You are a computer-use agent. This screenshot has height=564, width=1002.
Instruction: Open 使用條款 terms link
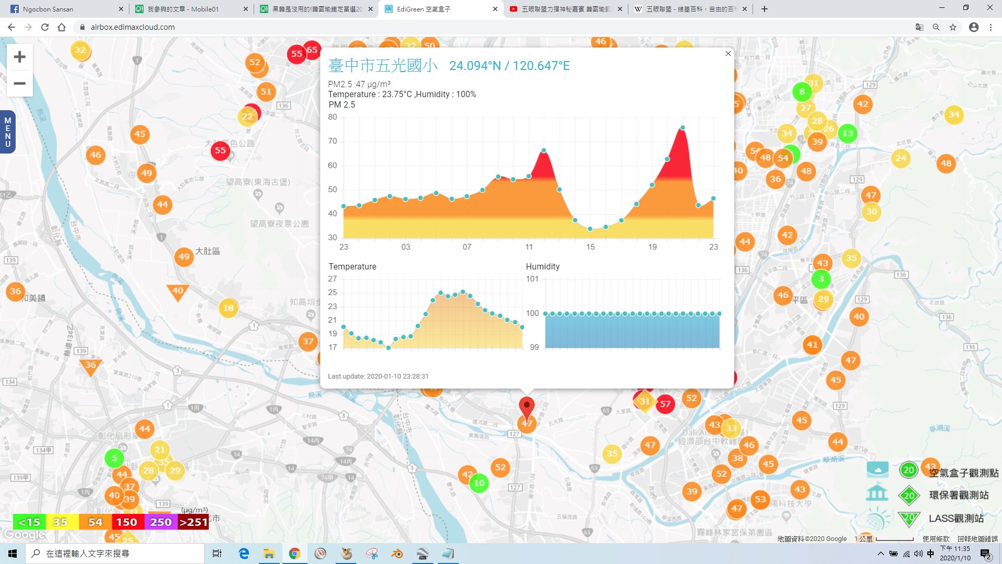[x=936, y=539]
